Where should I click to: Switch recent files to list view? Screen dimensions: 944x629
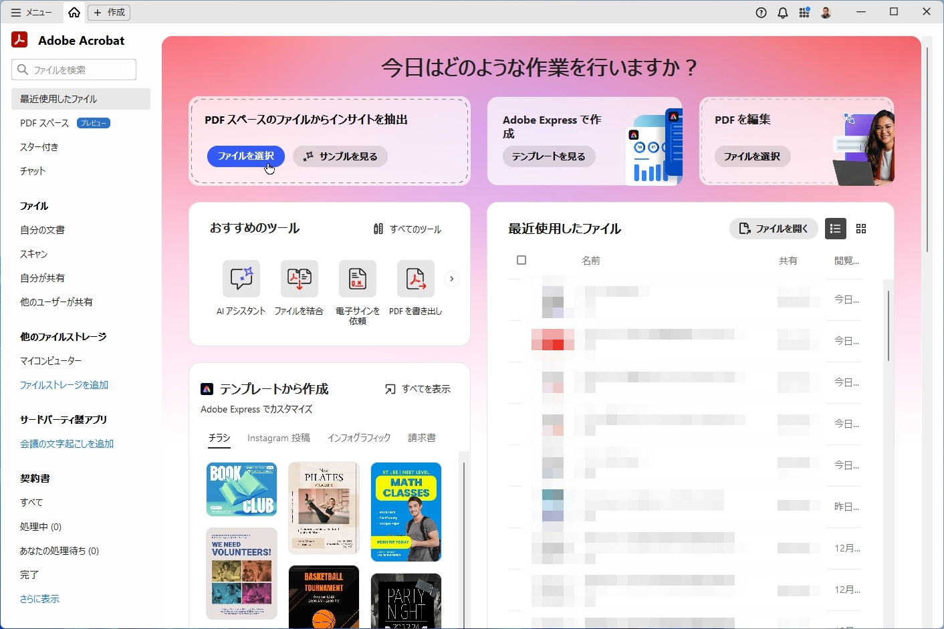835,229
